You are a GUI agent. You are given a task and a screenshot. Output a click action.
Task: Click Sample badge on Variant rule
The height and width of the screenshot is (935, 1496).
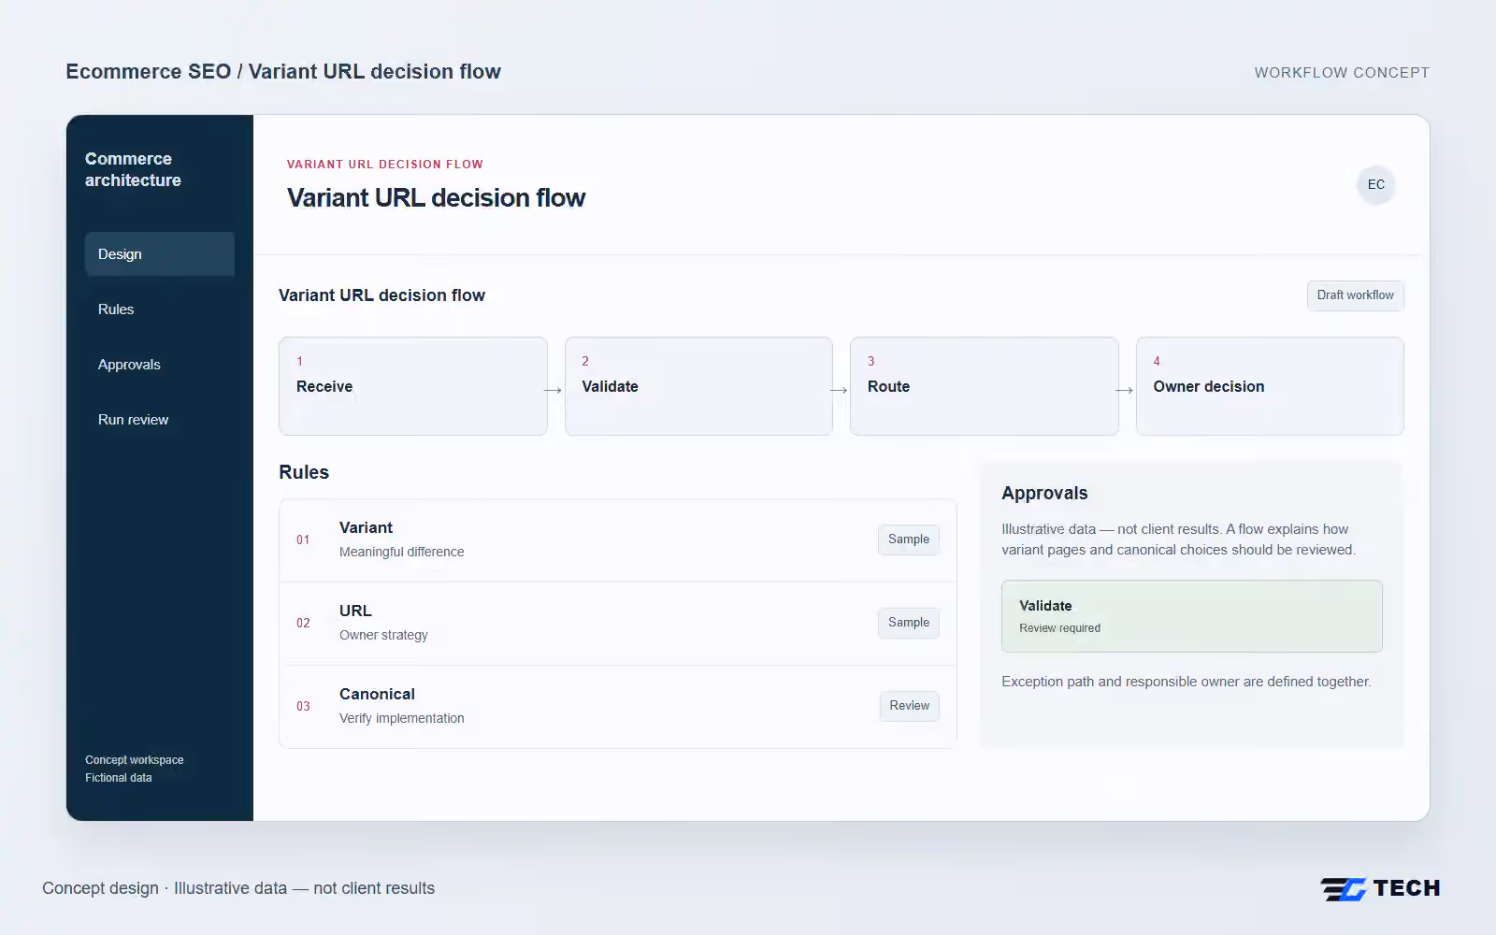click(909, 539)
